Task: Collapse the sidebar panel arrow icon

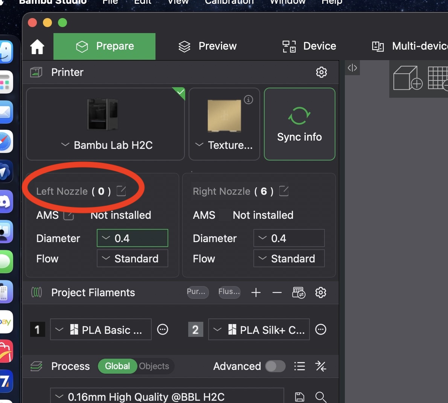Action: 352,68
